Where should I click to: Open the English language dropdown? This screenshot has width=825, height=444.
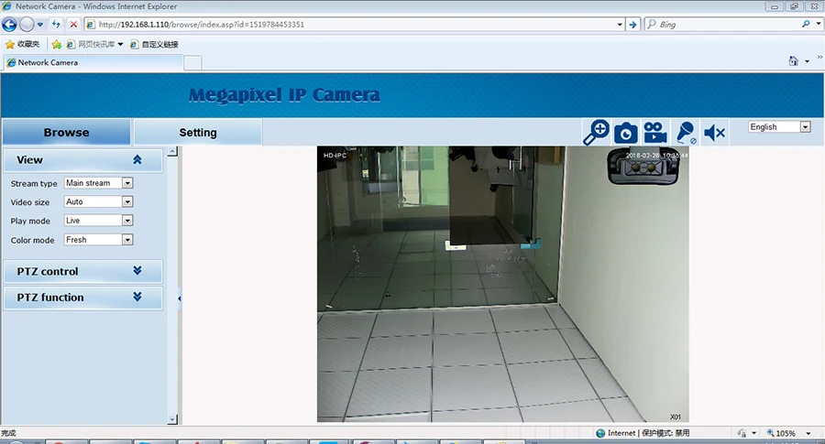pyautogui.click(x=779, y=126)
